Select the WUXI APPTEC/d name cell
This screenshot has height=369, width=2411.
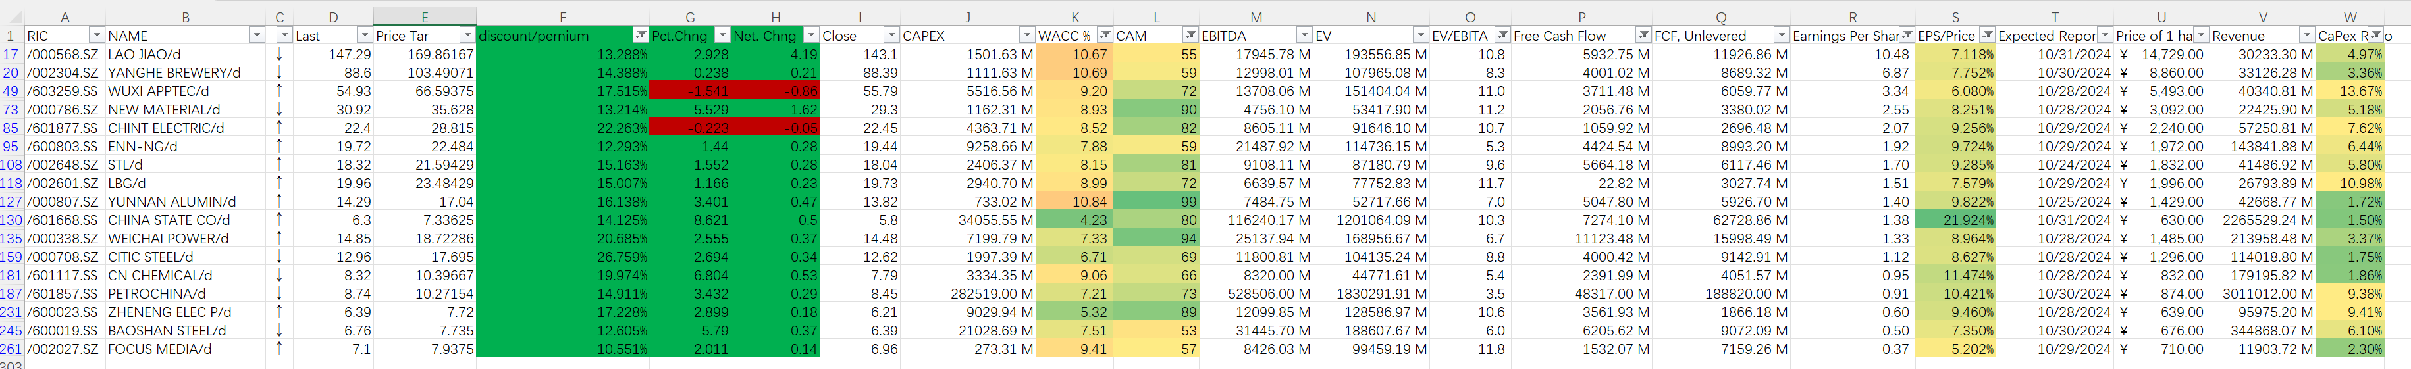click(185, 91)
